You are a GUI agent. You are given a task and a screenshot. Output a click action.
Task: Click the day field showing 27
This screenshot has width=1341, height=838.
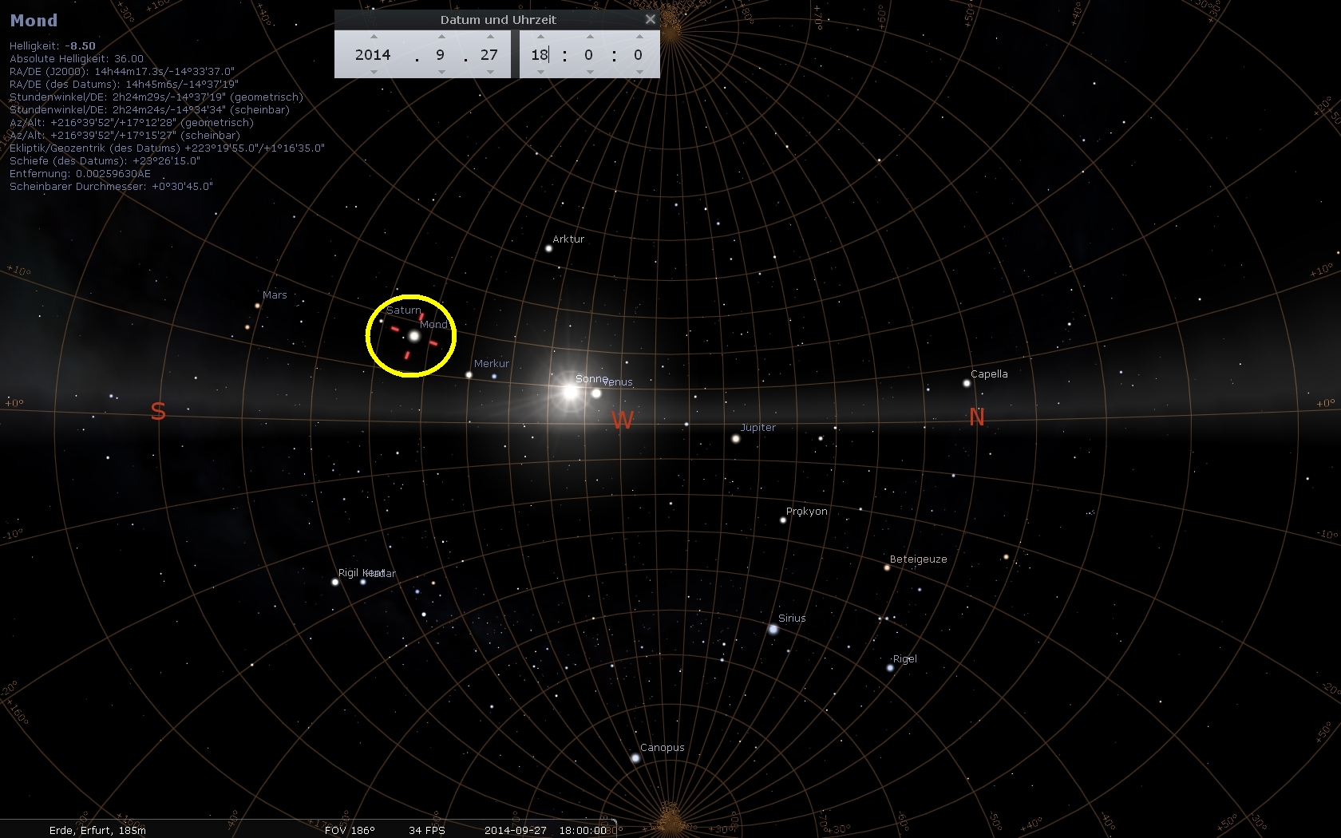[489, 54]
